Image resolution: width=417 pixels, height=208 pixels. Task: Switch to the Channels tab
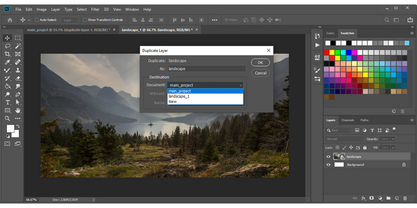(x=348, y=120)
